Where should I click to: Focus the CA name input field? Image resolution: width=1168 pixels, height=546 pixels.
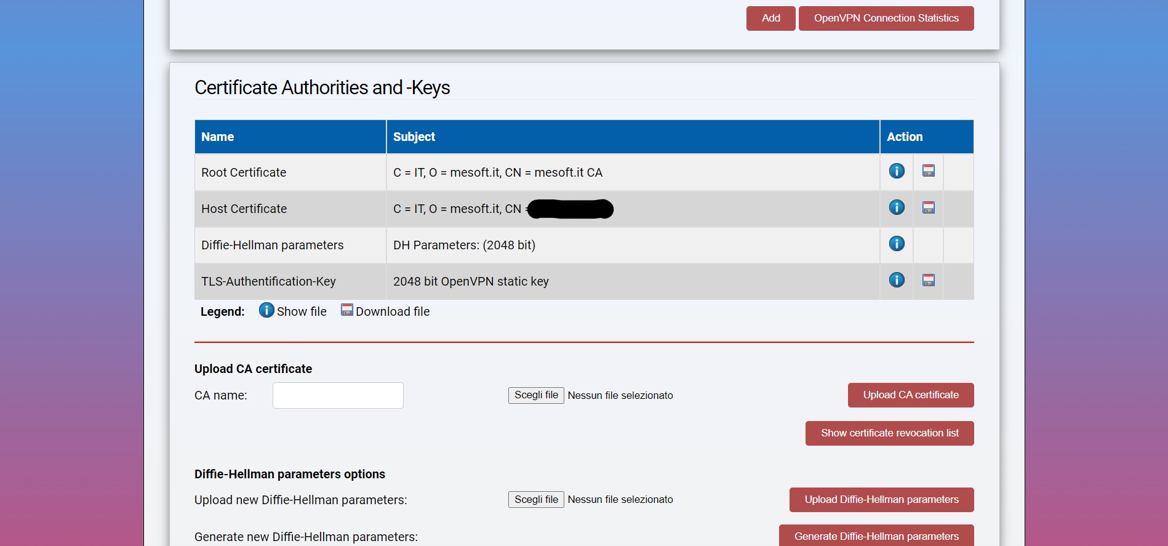[338, 395]
